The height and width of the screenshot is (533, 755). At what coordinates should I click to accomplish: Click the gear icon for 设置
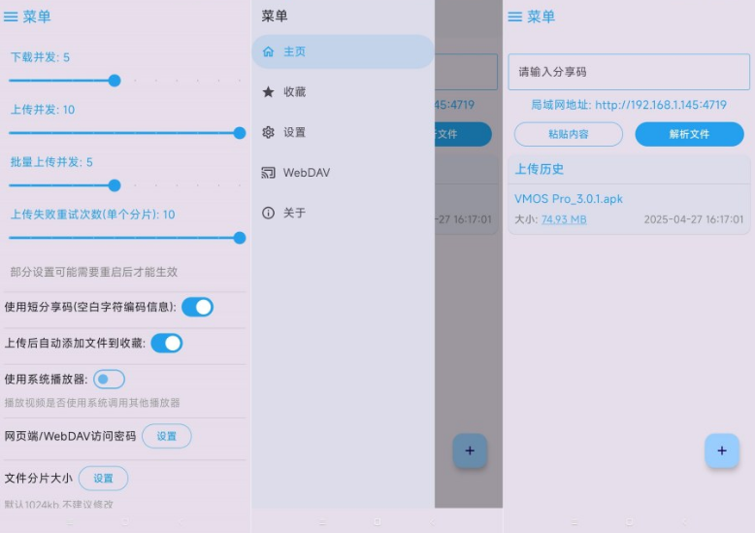point(268,132)
